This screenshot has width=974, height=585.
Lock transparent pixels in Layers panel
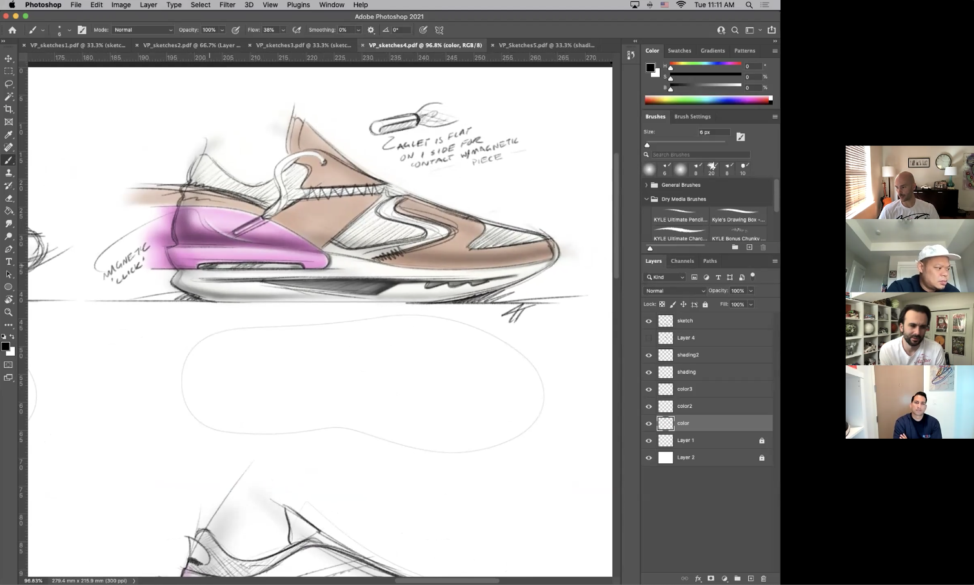(662, 304)
